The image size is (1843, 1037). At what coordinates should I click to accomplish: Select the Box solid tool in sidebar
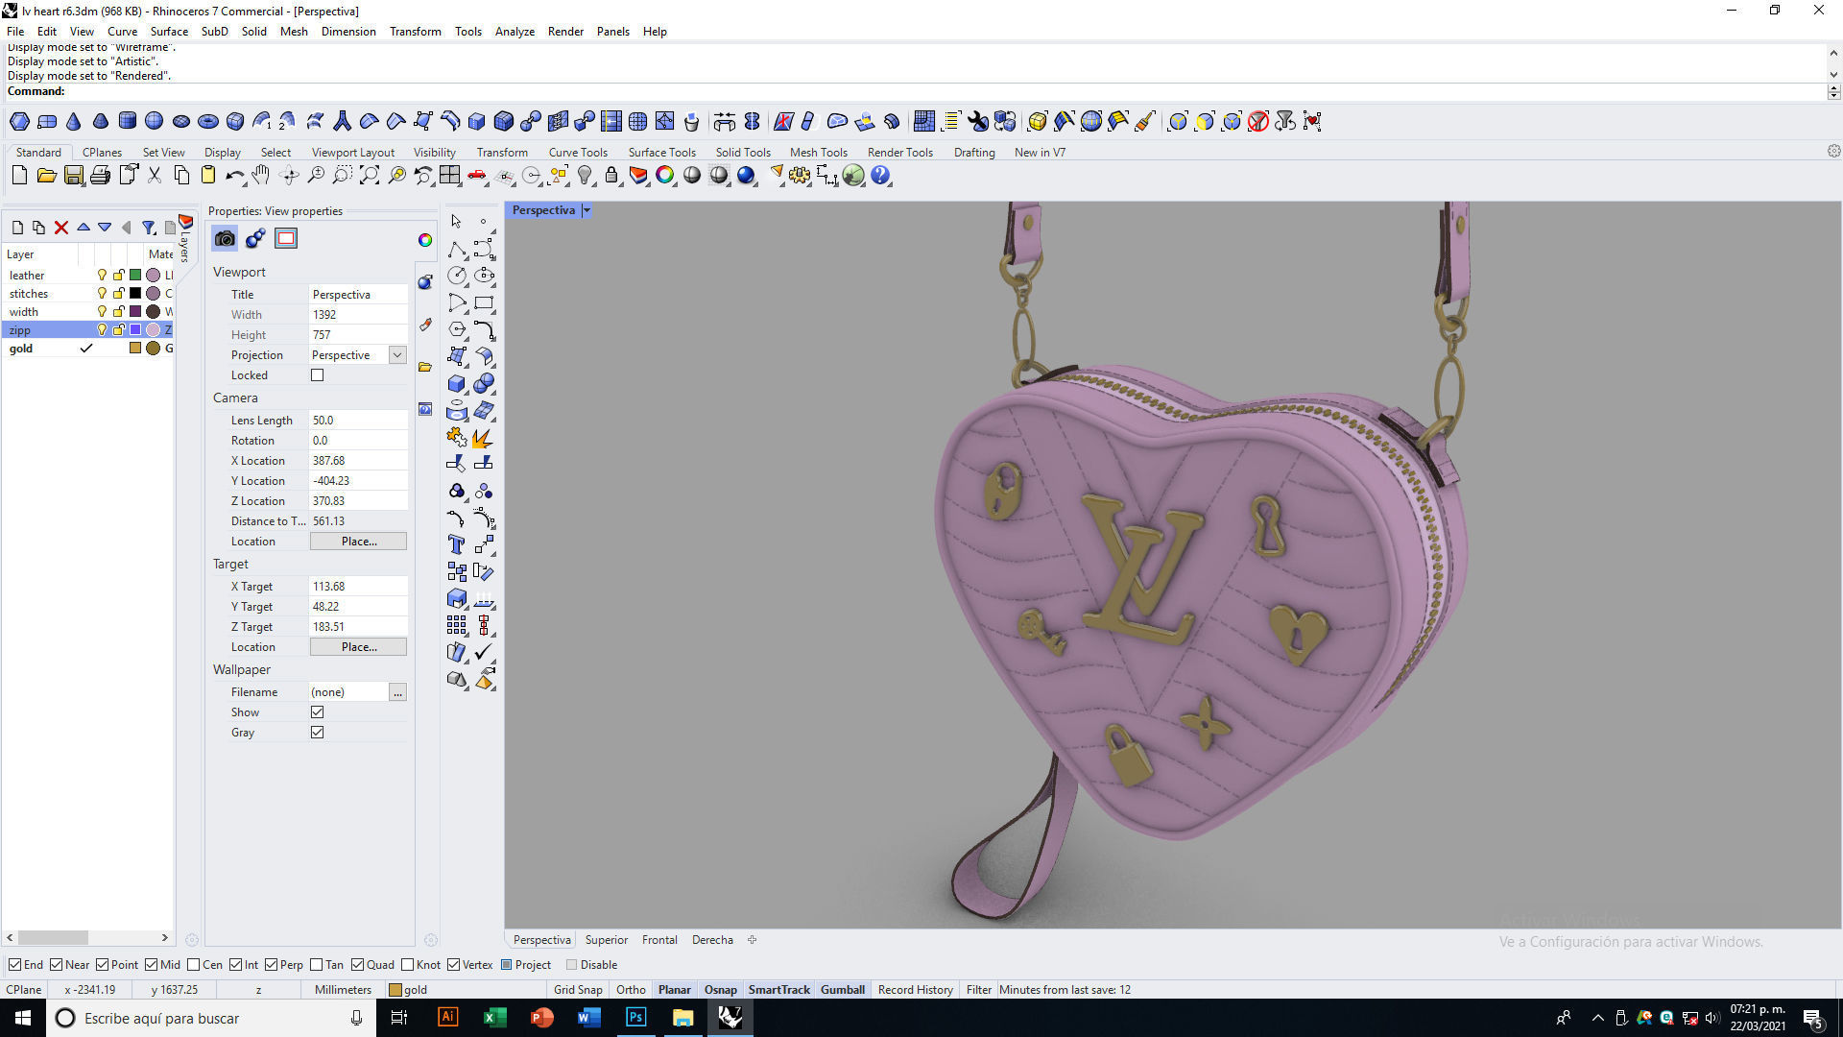coord(457,383)
